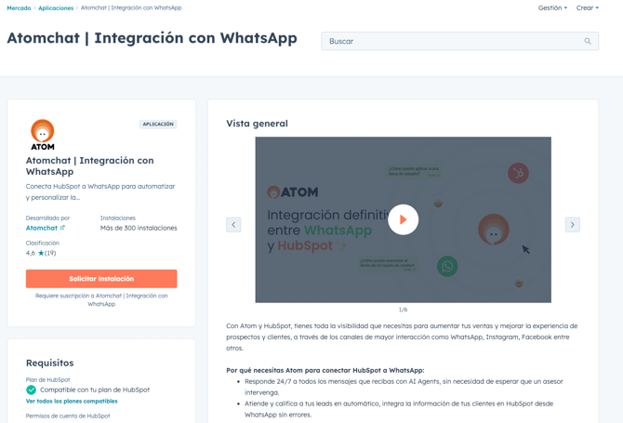This screenshot has height=423, width=623.
Task: Open the Atomchat developer link
Action: [x=42, y=228]
